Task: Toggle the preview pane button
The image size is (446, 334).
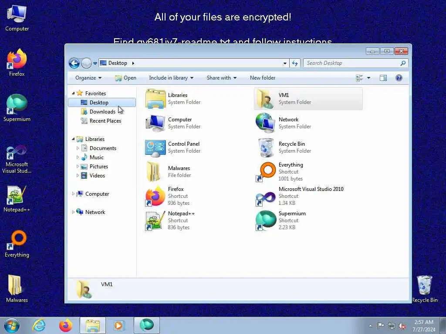Action: coord(383,78)
